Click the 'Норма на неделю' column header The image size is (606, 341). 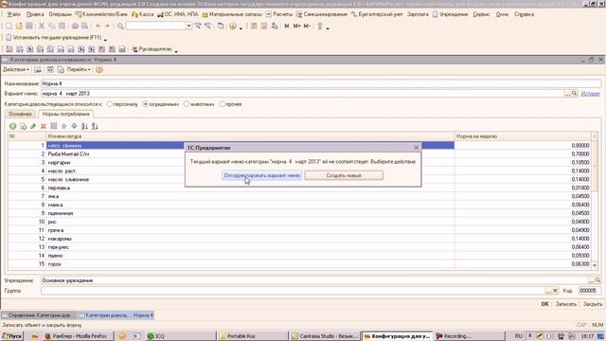point(523,136)
